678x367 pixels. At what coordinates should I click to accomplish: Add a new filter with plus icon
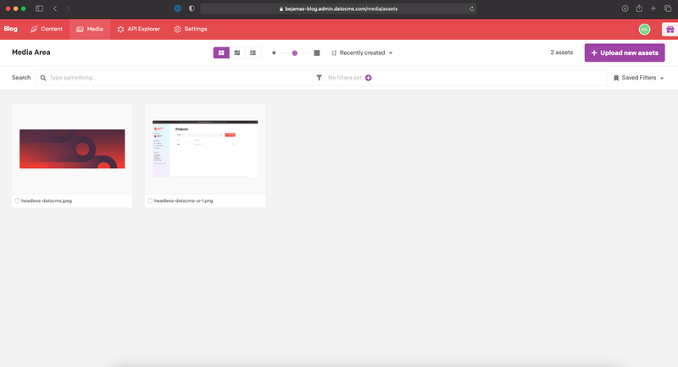click(369, 78)
